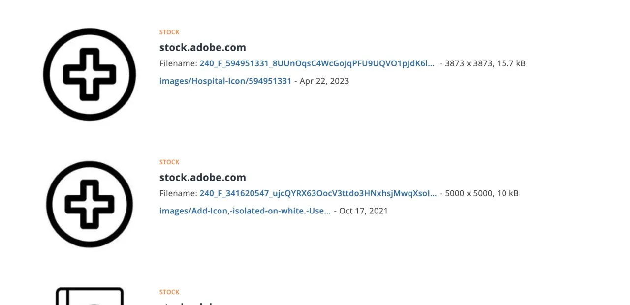Open the Hospital Icon result thumbnail
The height and width of the screenshot is (305, 630).
pos(90,74)
